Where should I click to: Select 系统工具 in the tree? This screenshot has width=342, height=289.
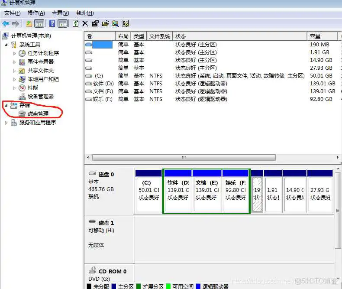pyautogui.click(x=30, y=45)
